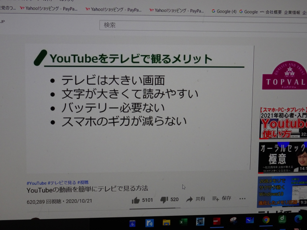Switch to Google Chrome in the taskbar

coord(266,220)
